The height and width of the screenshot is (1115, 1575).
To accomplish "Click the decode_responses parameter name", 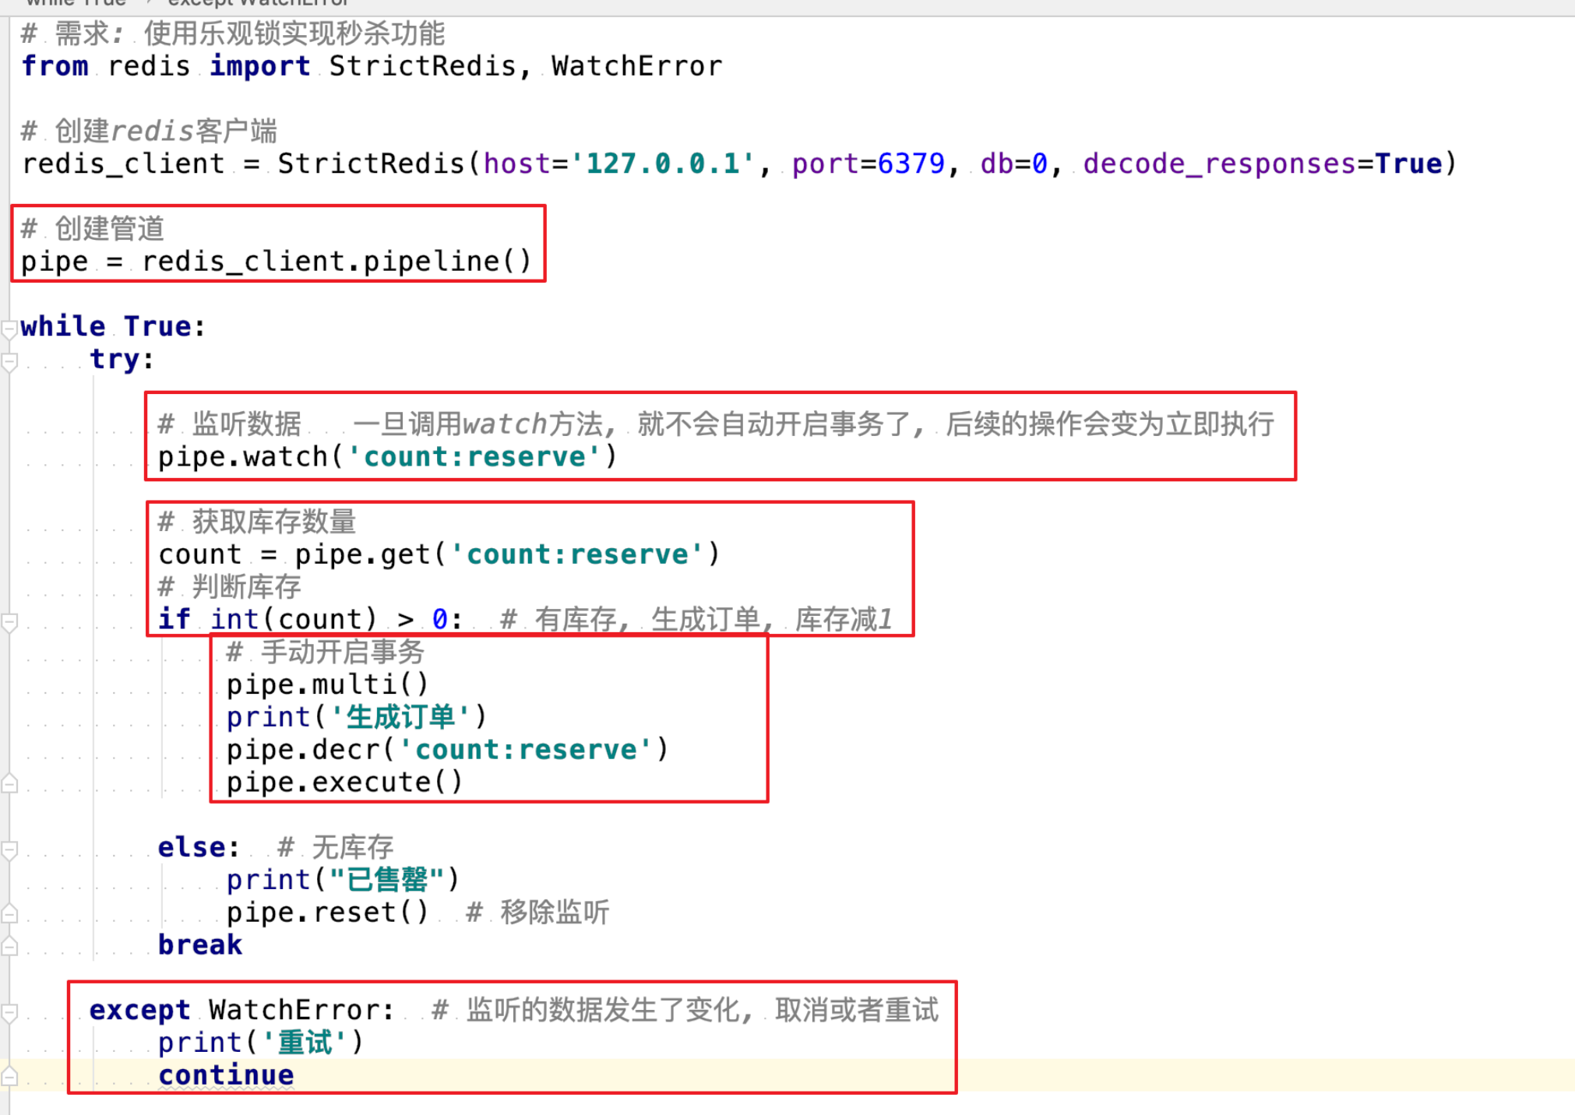I will pos(1219,164).
